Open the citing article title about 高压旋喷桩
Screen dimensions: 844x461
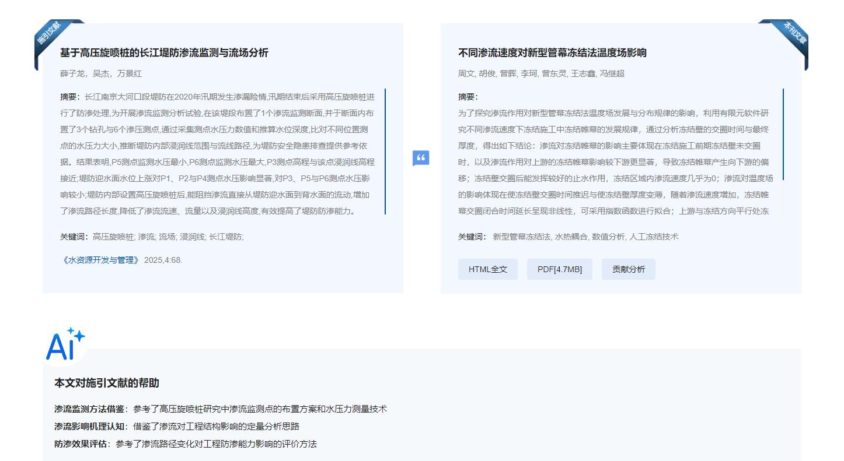click(x=164, y=53)
